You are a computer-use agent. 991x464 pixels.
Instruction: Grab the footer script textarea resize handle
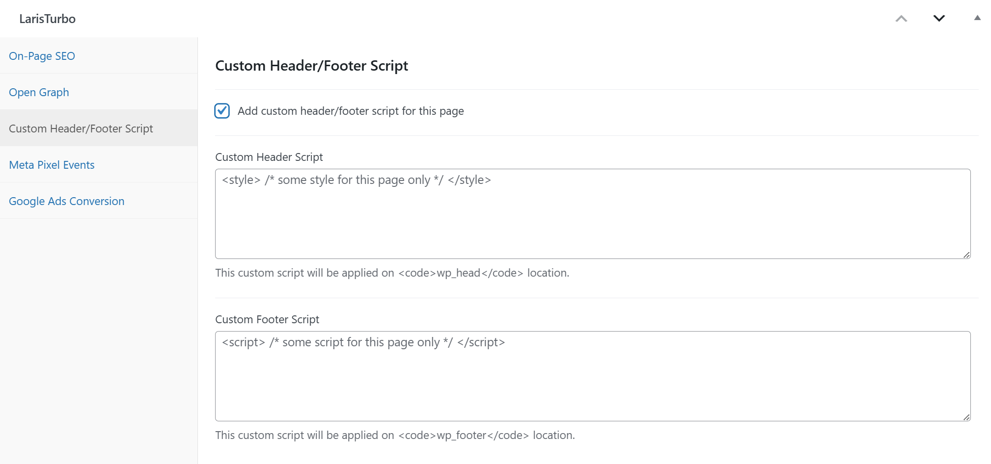tap(966, 417)
